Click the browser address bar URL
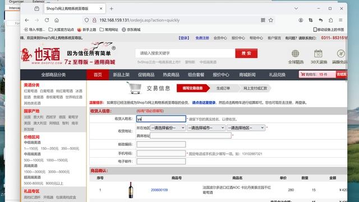359x202 pixels. (x=140, y=20)
